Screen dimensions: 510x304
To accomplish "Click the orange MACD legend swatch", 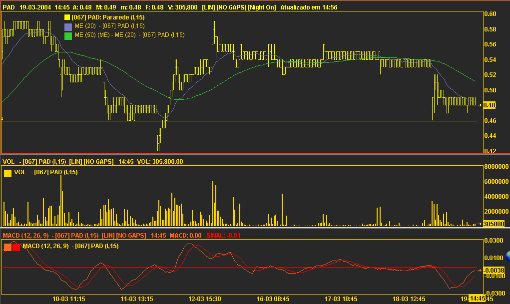I will 7,247.
